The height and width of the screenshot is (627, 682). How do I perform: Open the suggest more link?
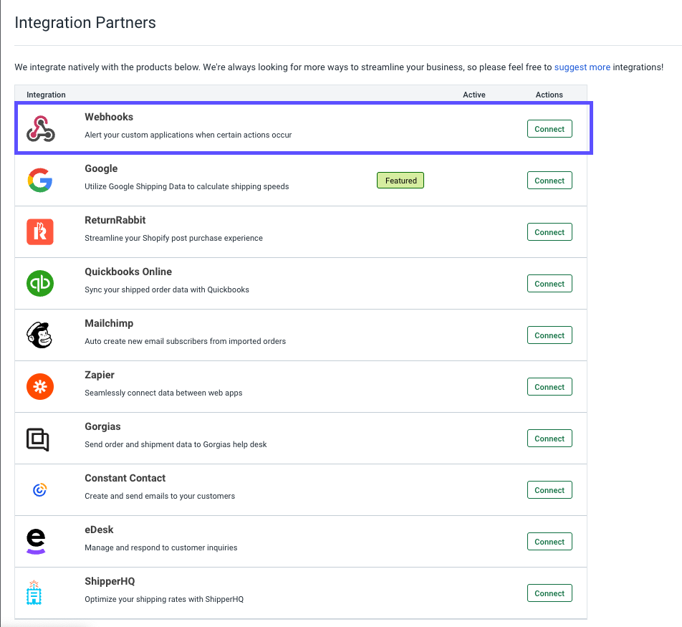coord(582,67)
